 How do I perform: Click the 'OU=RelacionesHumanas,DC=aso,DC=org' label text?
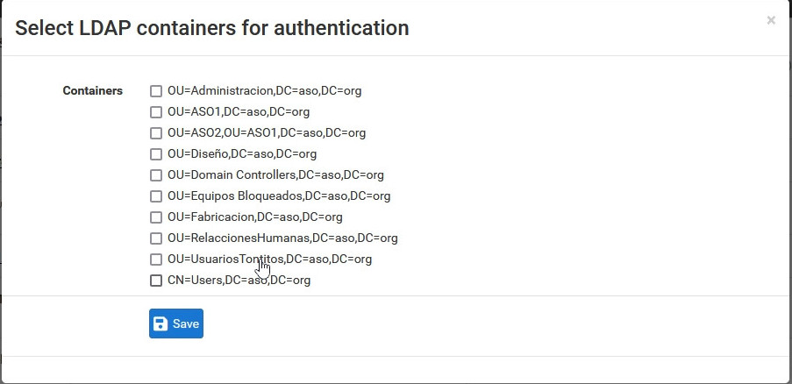click(282, 238)
